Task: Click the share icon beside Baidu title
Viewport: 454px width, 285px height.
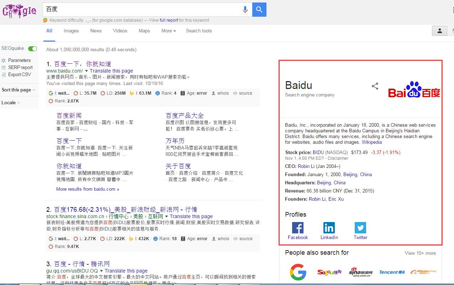Action: (375, 86)
